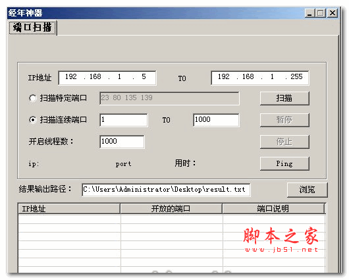Click the 浏览 browse button
349x280 pixels.
click(307, 190)
